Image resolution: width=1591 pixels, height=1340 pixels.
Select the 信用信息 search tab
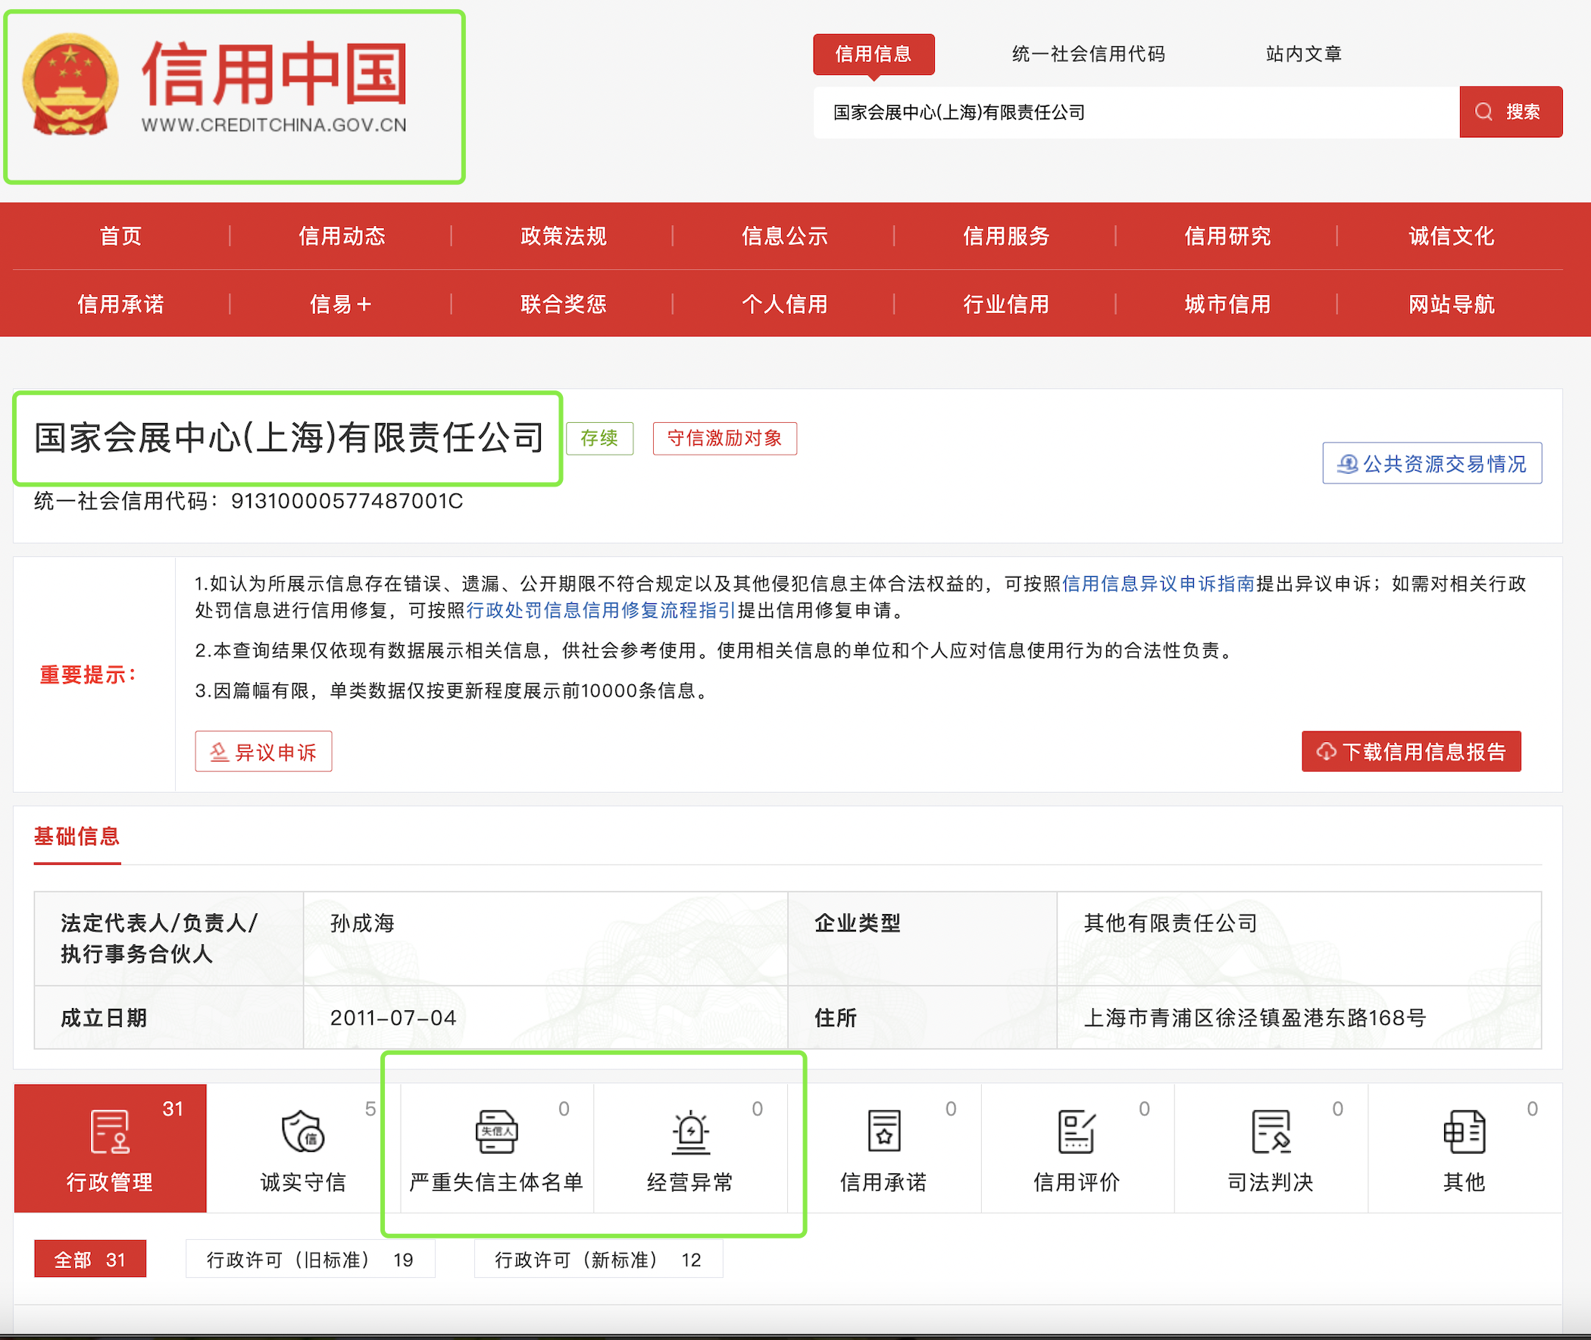point(874,54)
